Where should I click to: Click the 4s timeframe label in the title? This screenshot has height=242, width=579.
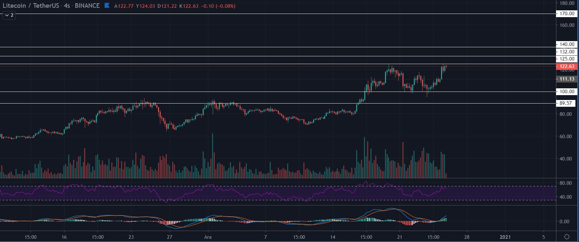point(67,5)
